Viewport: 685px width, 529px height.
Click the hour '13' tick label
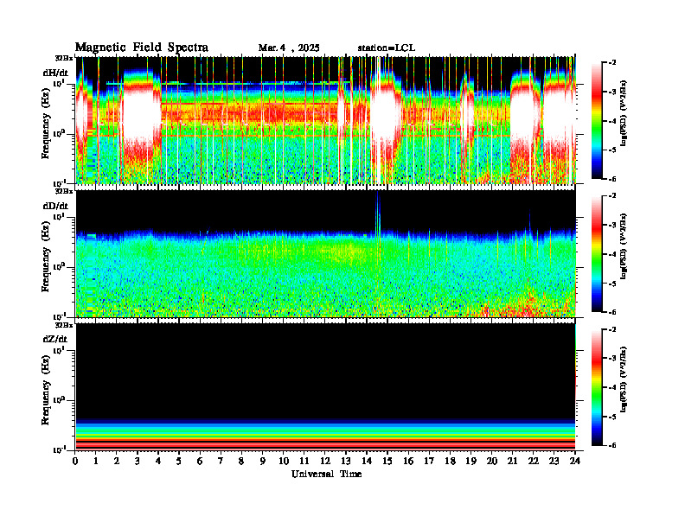pos(346,461)
